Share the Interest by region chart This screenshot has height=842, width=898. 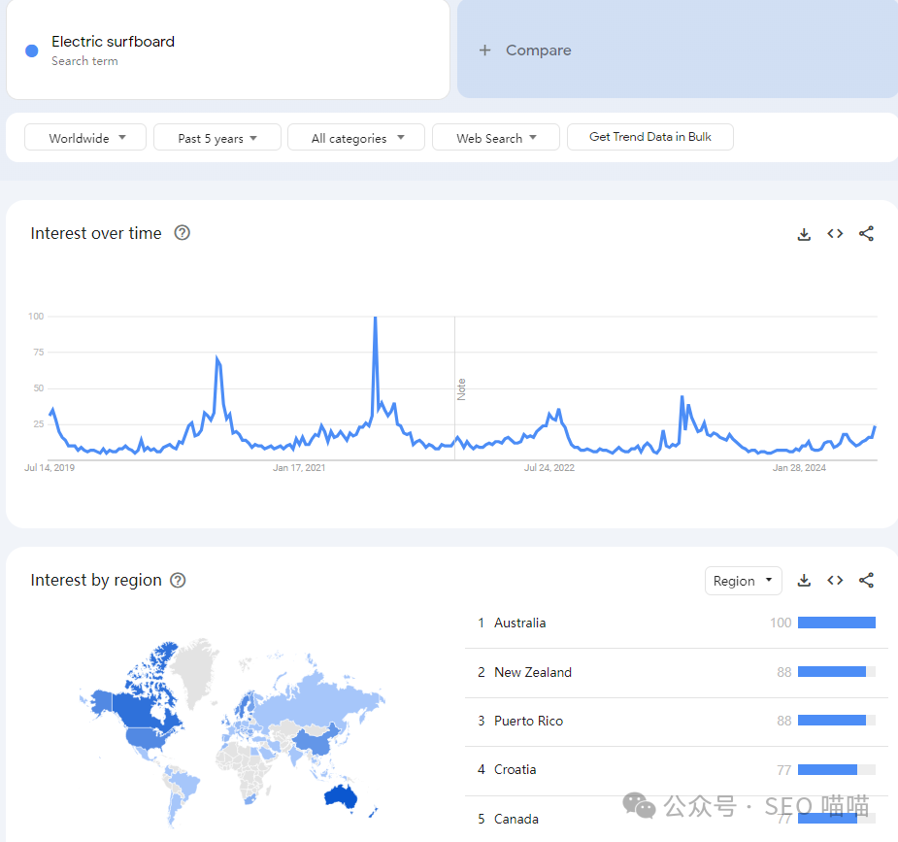[867, 581]
